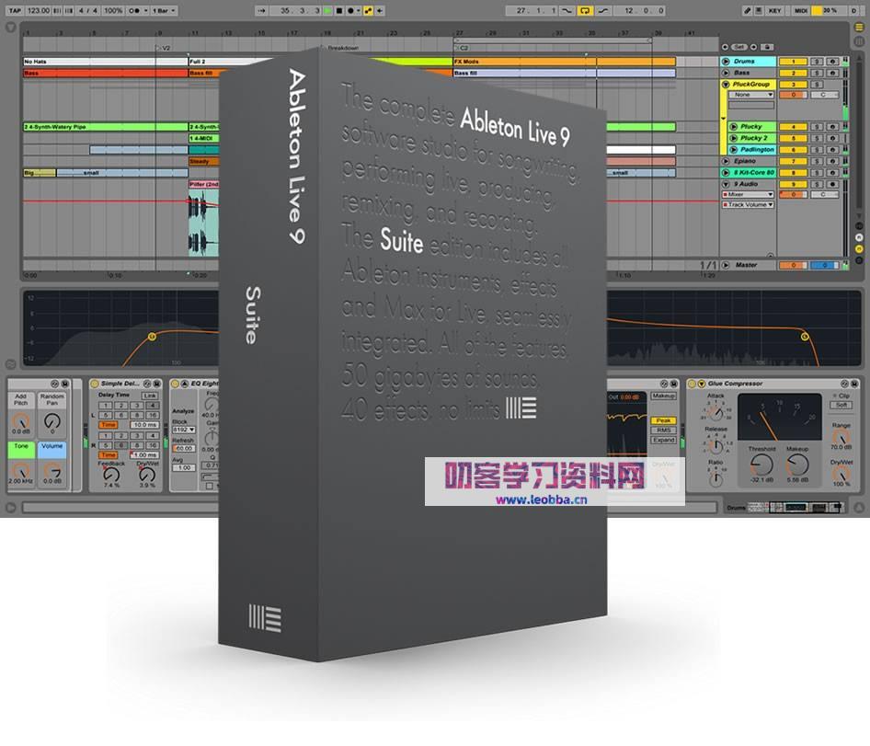Viewport: 870px width, 746px height.
Task: Click the Makeup button in compressor
Action: click(664, 396)
